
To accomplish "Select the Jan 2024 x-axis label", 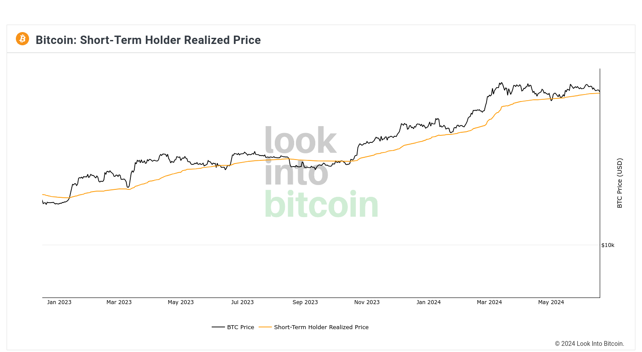I will coord(428,302).
